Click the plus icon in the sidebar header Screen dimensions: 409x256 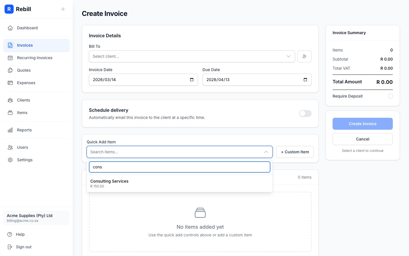pyautogui.click(x=63, y=9)
